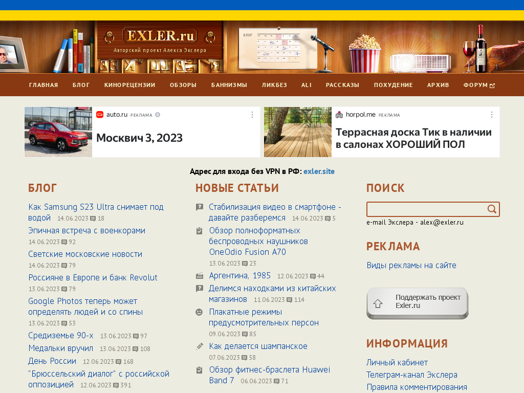
Task: Open Аргентина, 1985 article
Action: coord(239,276)
